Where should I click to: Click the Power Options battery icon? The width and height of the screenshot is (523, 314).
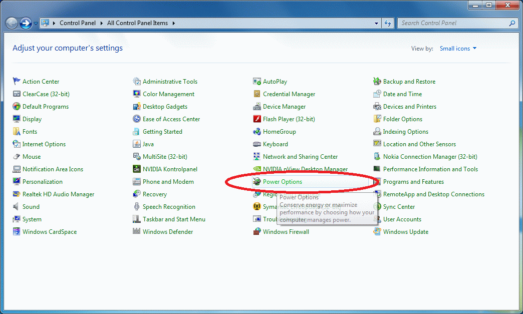pos(257,181)
